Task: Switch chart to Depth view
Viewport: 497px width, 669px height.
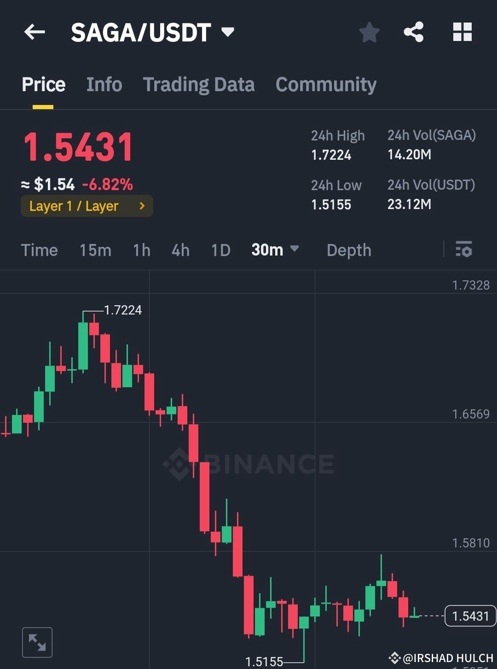Action: (x=349, y=250)
